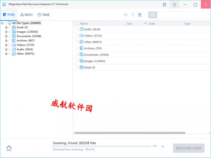Click the Other files icon in tree
The image size is (211, 158).
pos(14,54)
